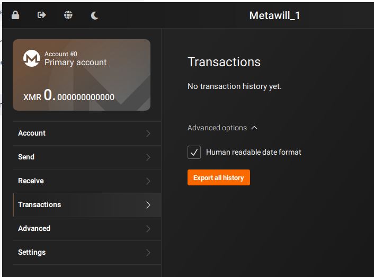Click the Account row chevron arrow
The width and height of the screenshot is (374, 277).
[x=148, y=133]
